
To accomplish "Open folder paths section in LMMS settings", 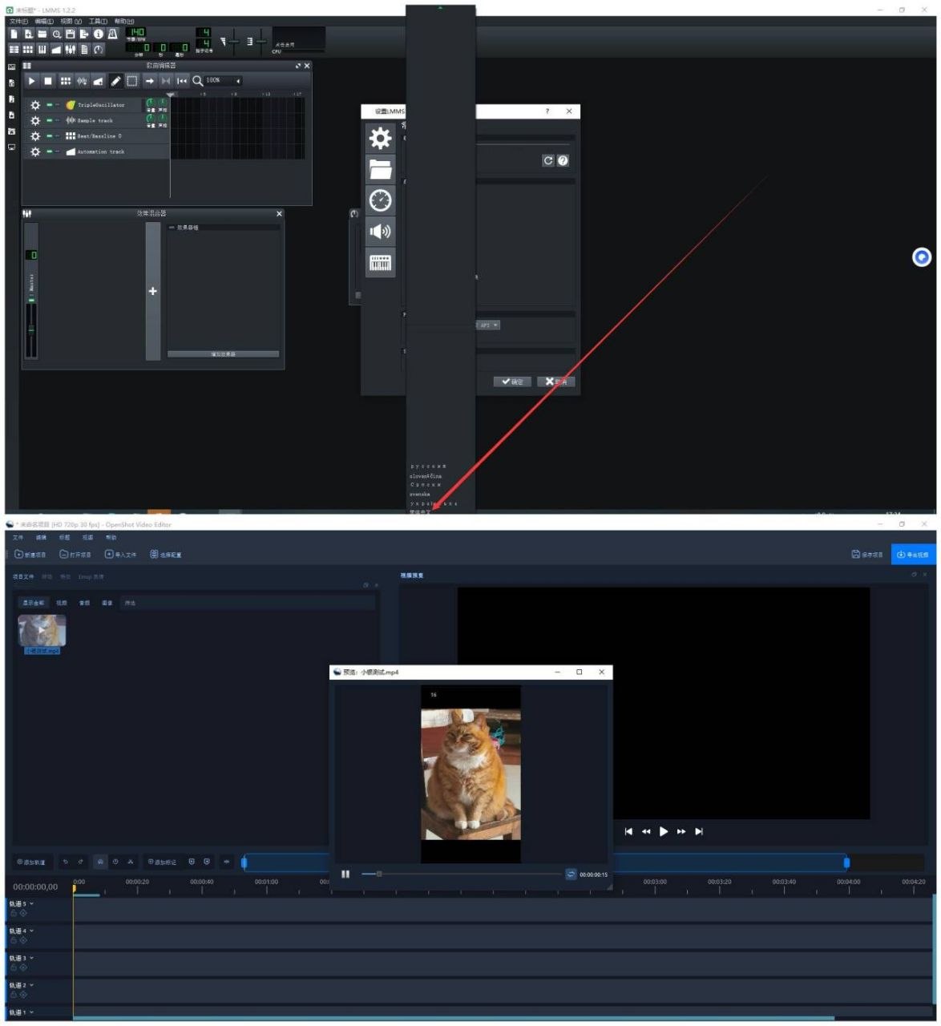I will pyautogui.click(x=380, y=169).
